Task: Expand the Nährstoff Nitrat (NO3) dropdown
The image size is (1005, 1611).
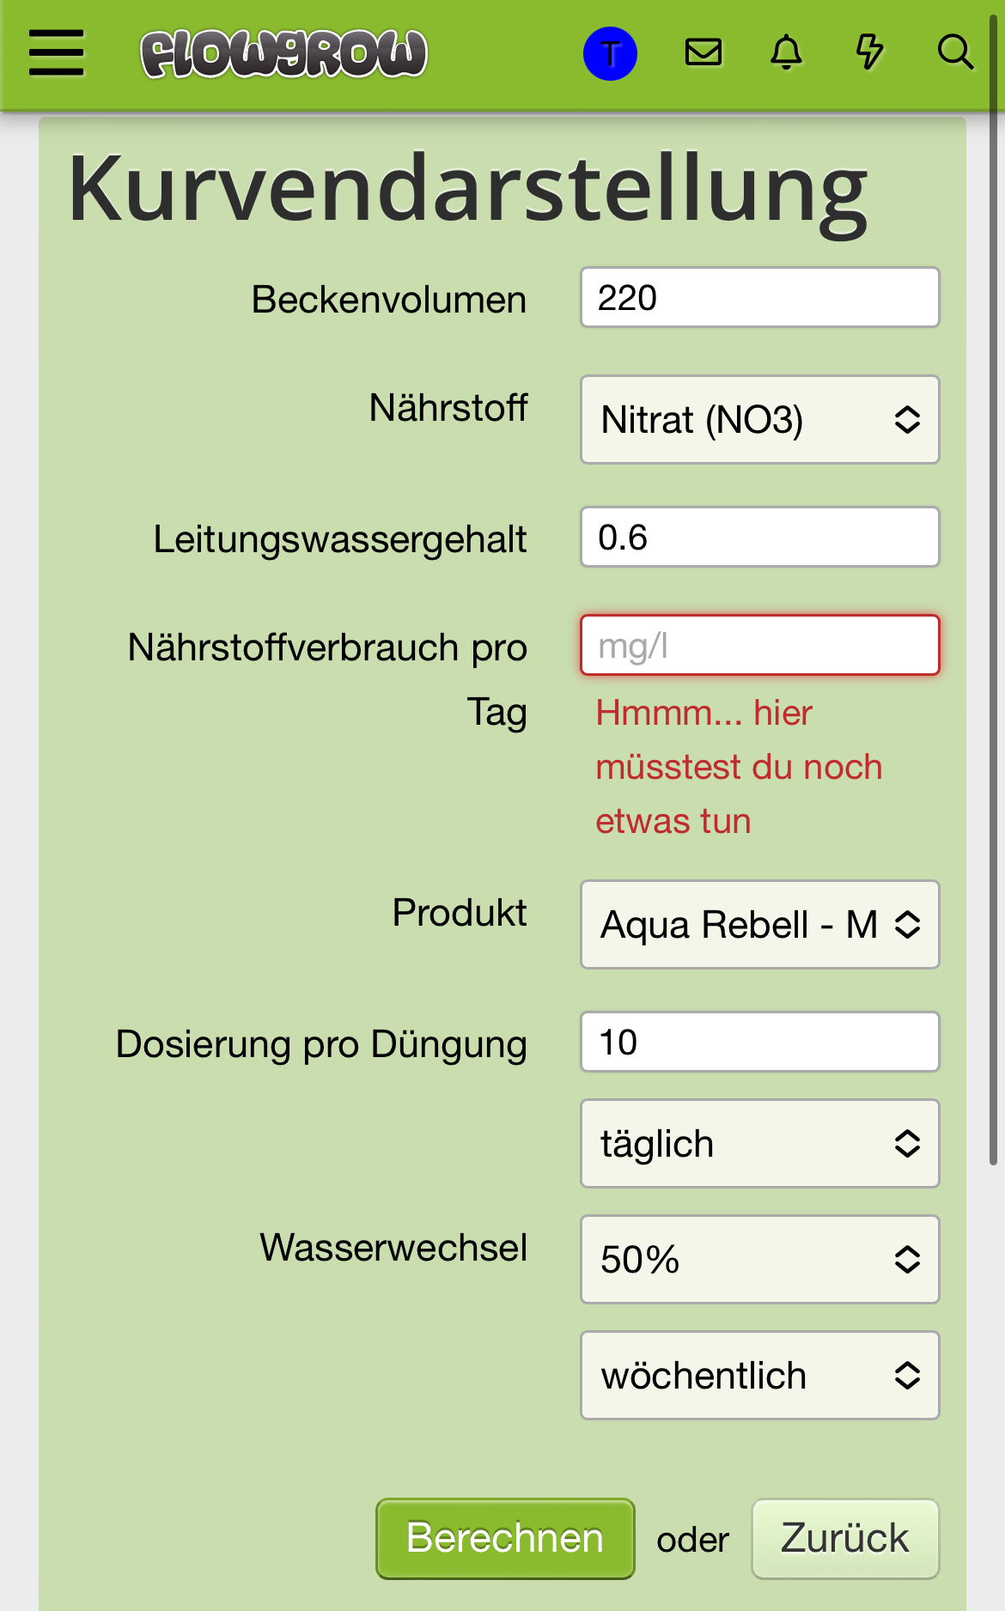Action: pos(760,420)
